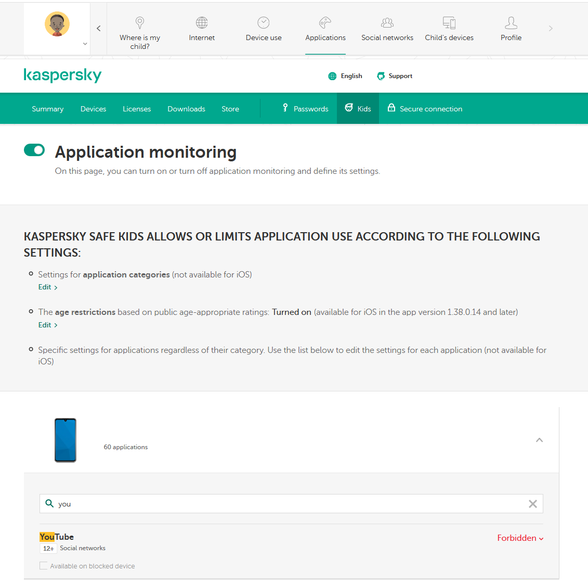588x583 pixels.
Task: Click the Profile person icon
Action: (x=511, y=22)
